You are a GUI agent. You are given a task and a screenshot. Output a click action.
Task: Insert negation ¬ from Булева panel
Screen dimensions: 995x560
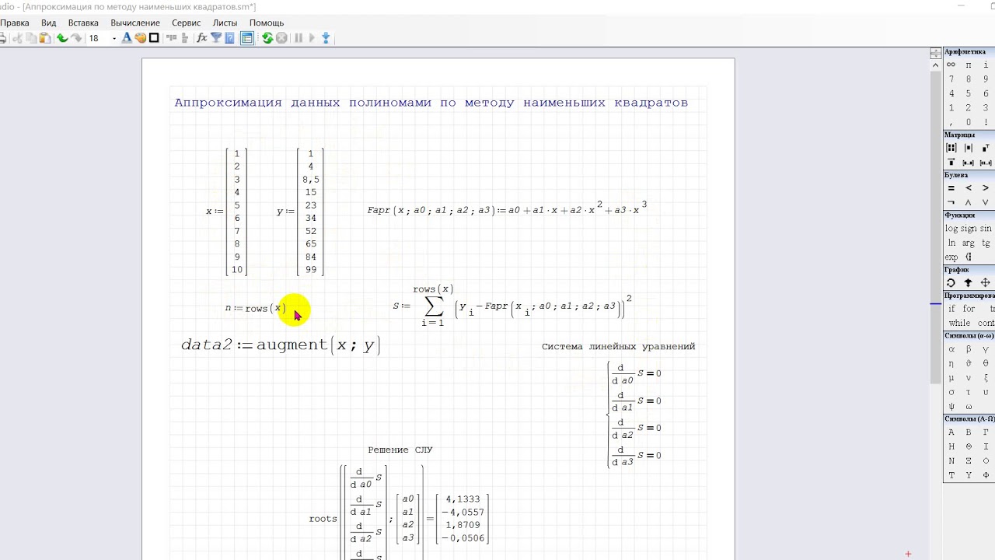click(951, 202)
